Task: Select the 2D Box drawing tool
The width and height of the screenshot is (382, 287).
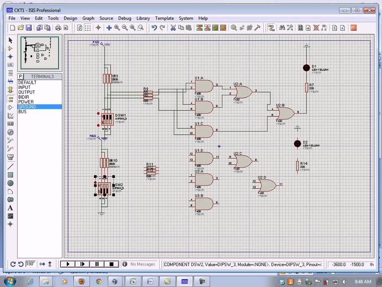Action: [x=10, y=175]
